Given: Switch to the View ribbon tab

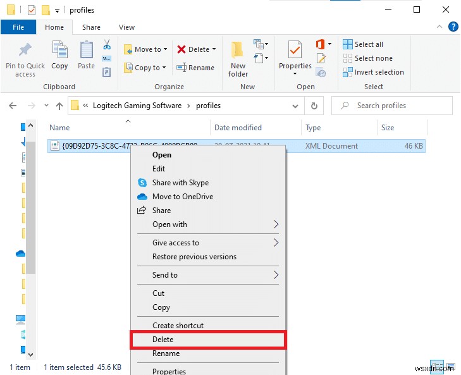Looking at the screenshot, I should [126, 27].
